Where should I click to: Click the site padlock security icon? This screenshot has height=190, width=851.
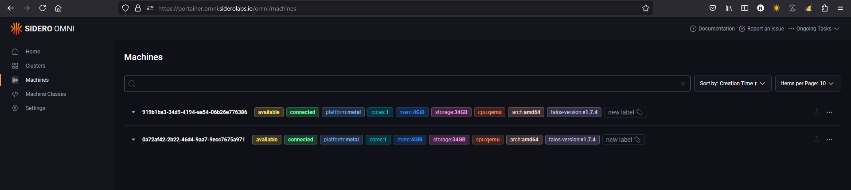pos(138,8)
